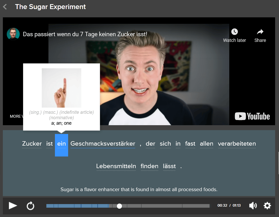The image size is (279, 217).
Task: Click the word 'Lebensmitteln'
Action: 116,166
